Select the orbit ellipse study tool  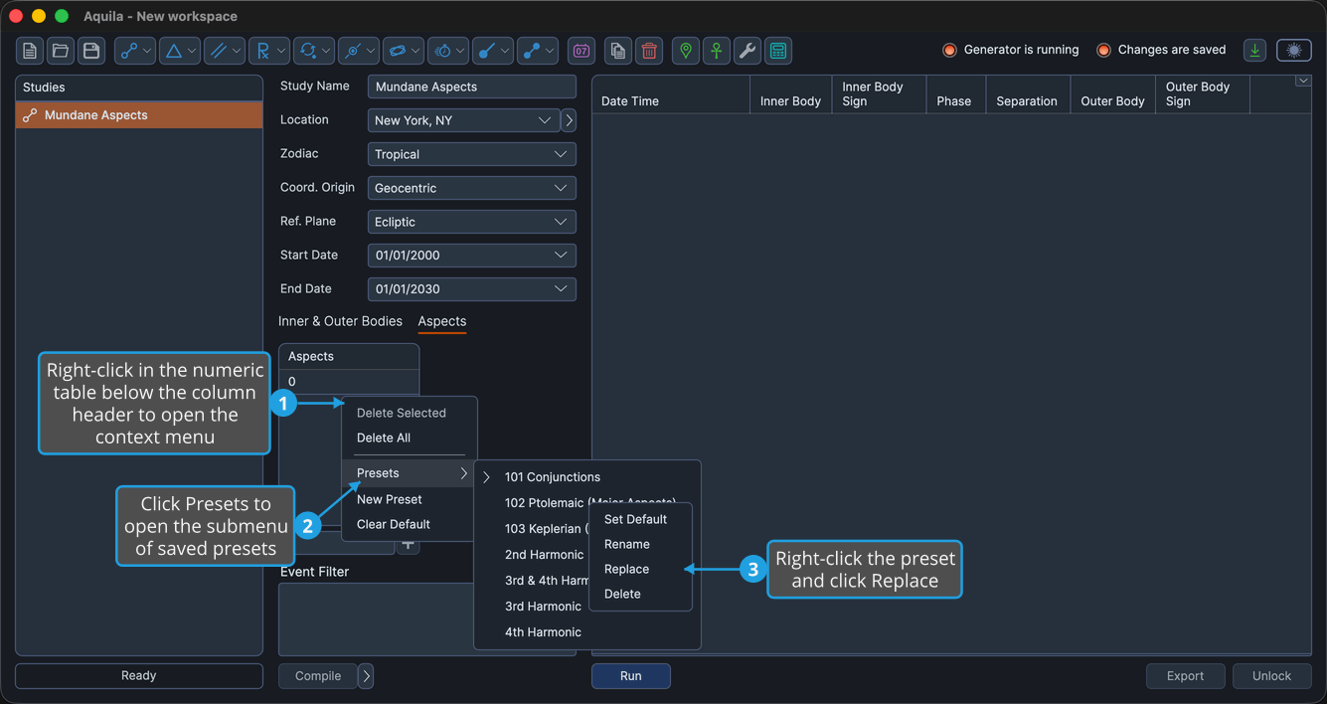tap(404, 51)
